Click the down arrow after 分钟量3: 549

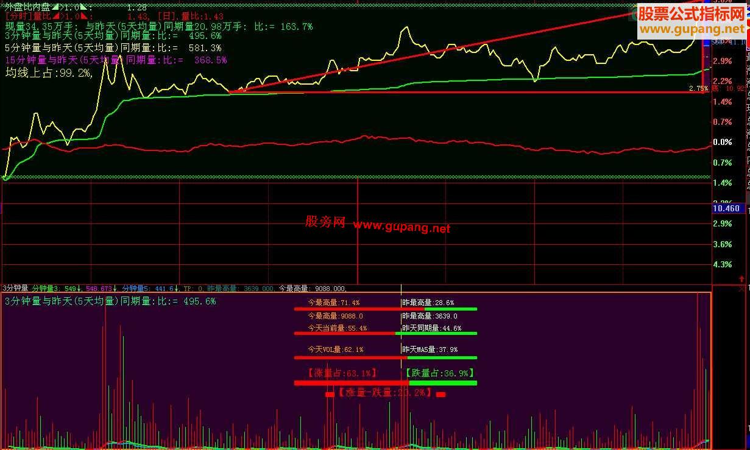coord(79,287)
